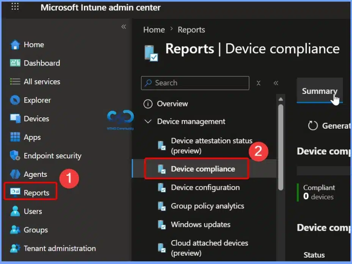The image size is (352, 264).
Task: Select Device compliance report entry
Action: tap(203, 169)
